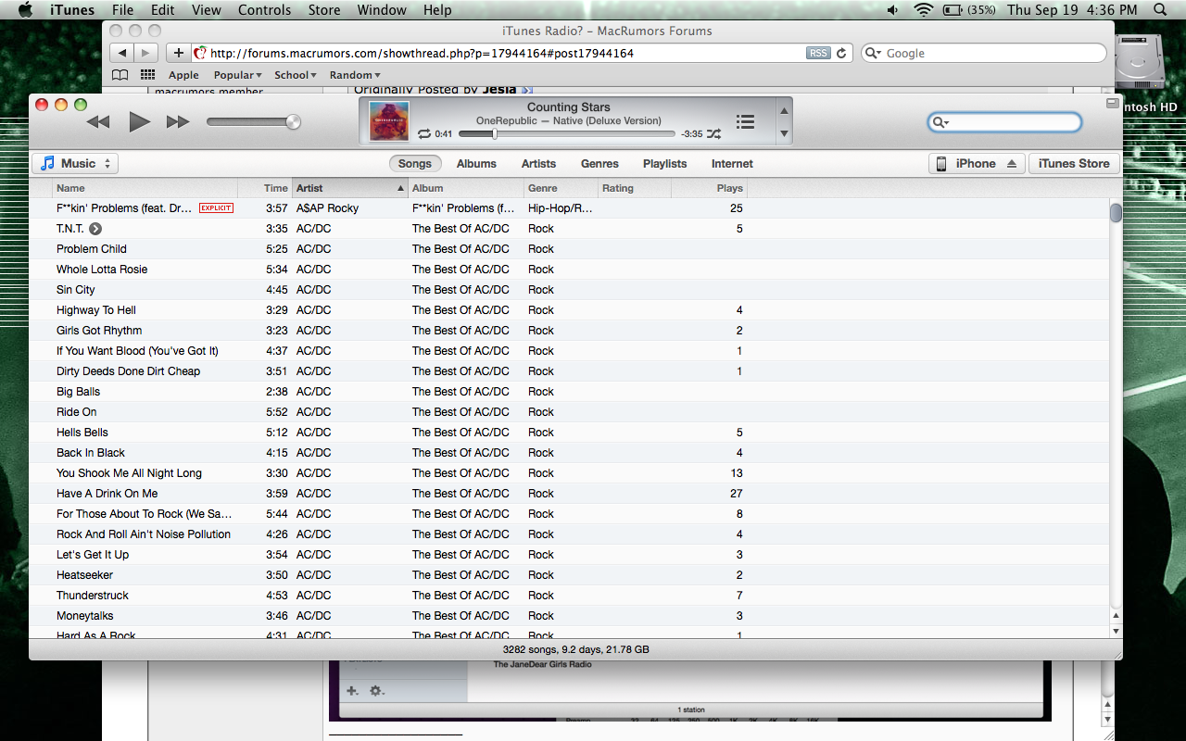The height and width of the screenshot is (741, 1186).
Task: Open Spotlight search icon
Action: point(1161,10)
